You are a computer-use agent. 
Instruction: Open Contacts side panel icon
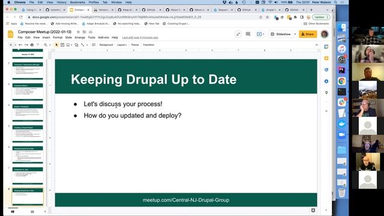click(326, 82)
